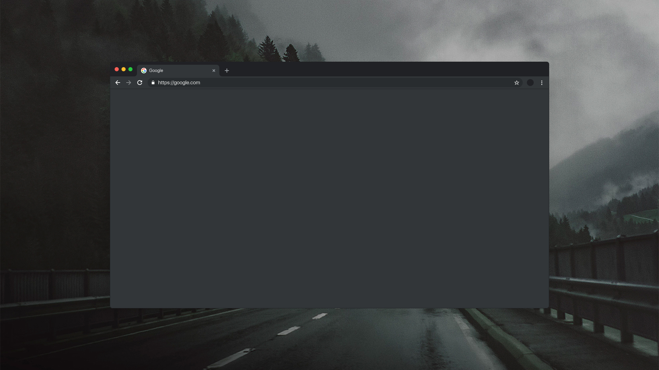659x370 pixels.
Task: Expand the three-dot Chrome menu
Action: [542, 83]
